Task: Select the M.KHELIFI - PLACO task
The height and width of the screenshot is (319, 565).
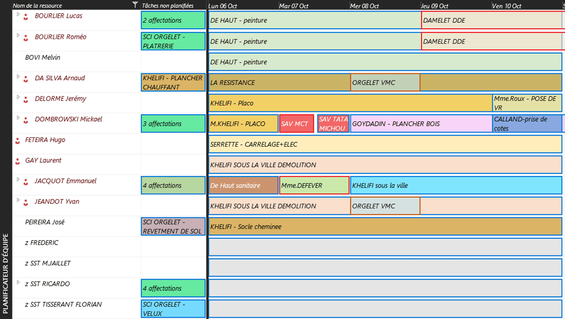Action: point(243,124)
